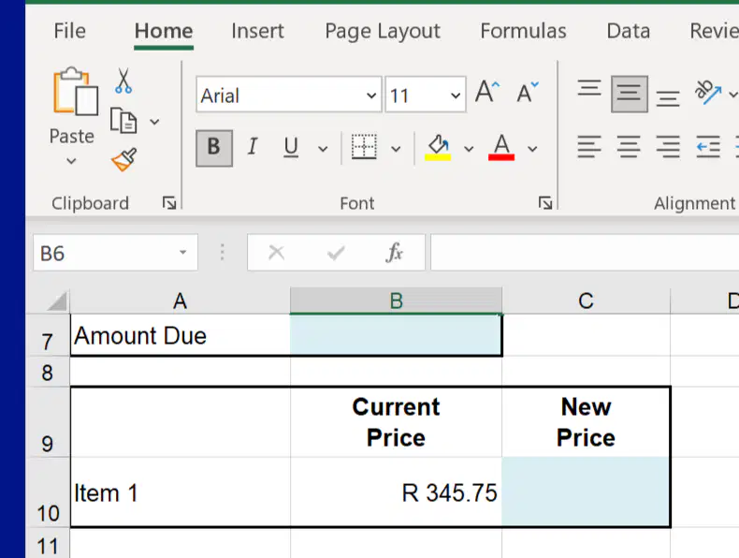
Task: Toggle Italic formatting
Action: (x=253, y=147)
